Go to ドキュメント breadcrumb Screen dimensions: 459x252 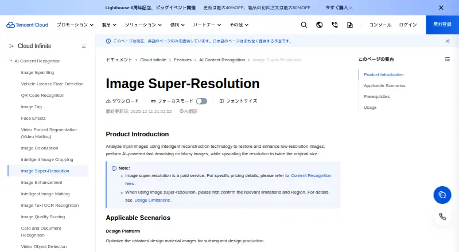(x=119, y=60)
